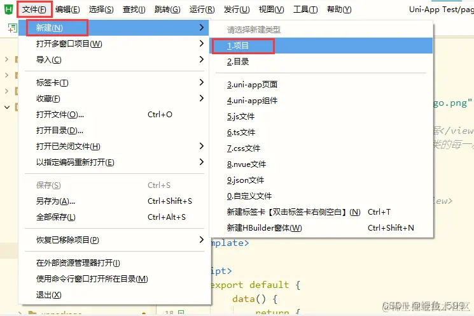Open the 查找(I) menu
Image resolution: width=474 pixels, height=316 pixels.
pos(134,10)
